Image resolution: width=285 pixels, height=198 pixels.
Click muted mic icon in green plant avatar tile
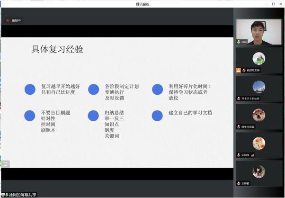coord(244,70)
